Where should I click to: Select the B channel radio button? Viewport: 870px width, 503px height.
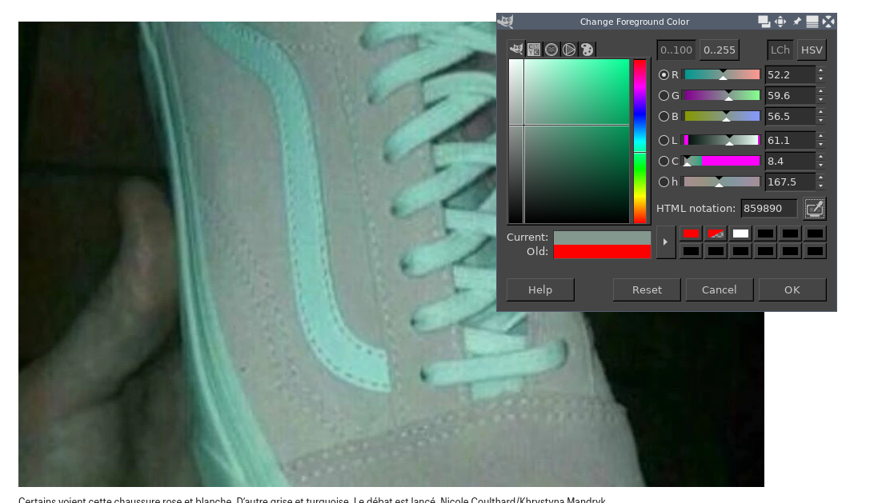(x=664, y=117)
